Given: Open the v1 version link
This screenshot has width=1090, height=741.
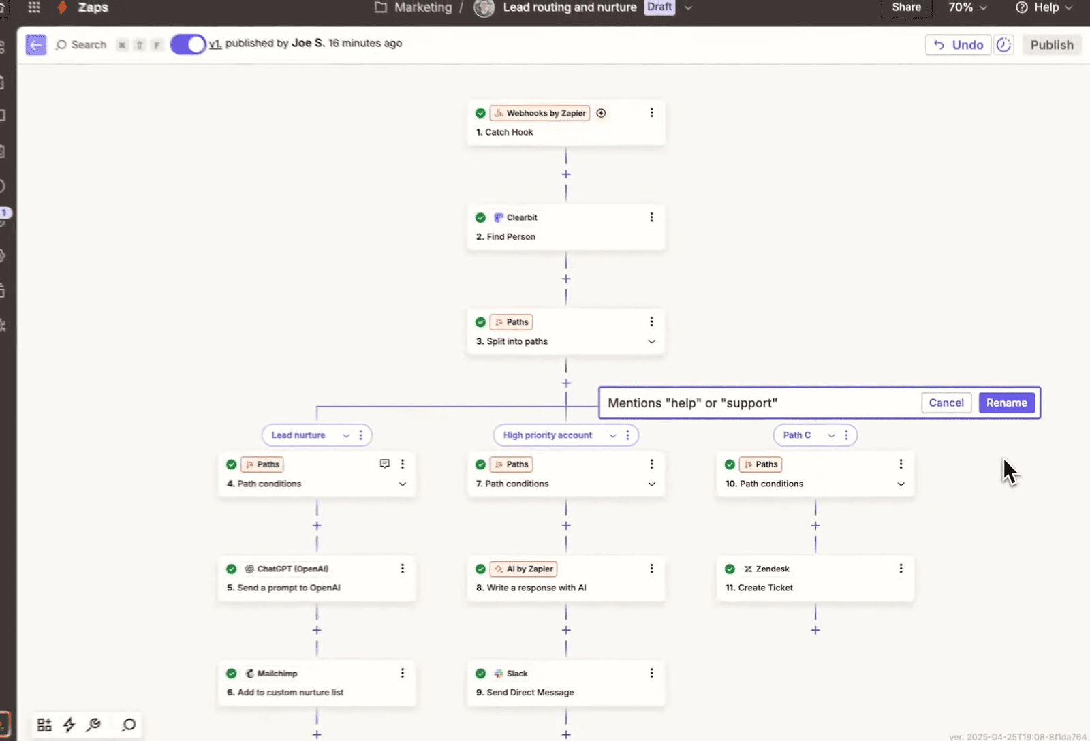Looking at the screenshot, I should pyautogui.click(x=215, y=44).
